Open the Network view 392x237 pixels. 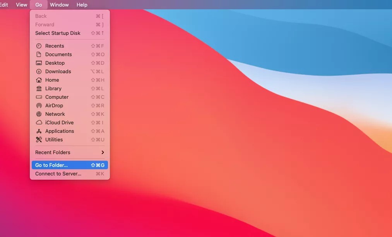point(55,114)
